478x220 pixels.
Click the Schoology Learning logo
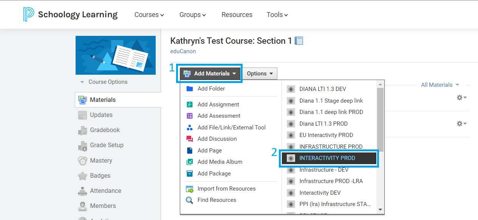pos(70,14)
